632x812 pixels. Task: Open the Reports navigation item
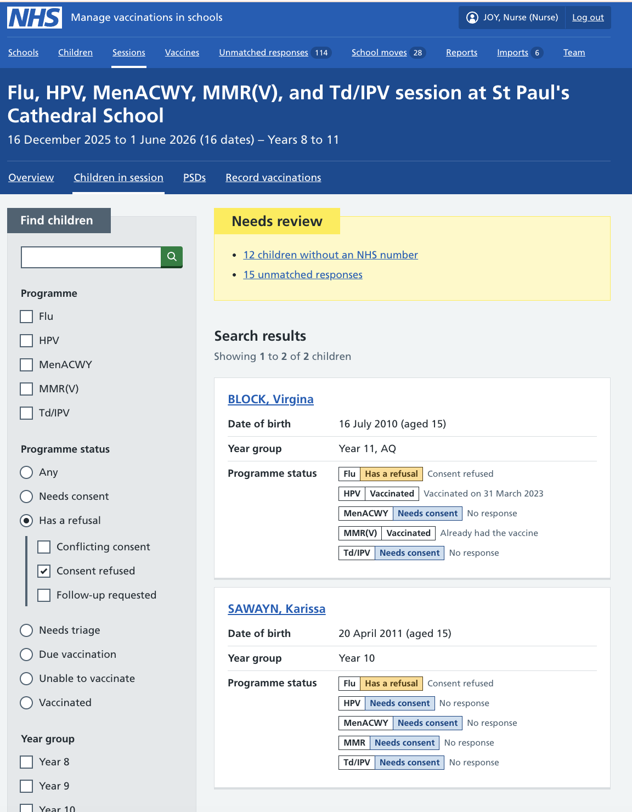click(461, 53)
